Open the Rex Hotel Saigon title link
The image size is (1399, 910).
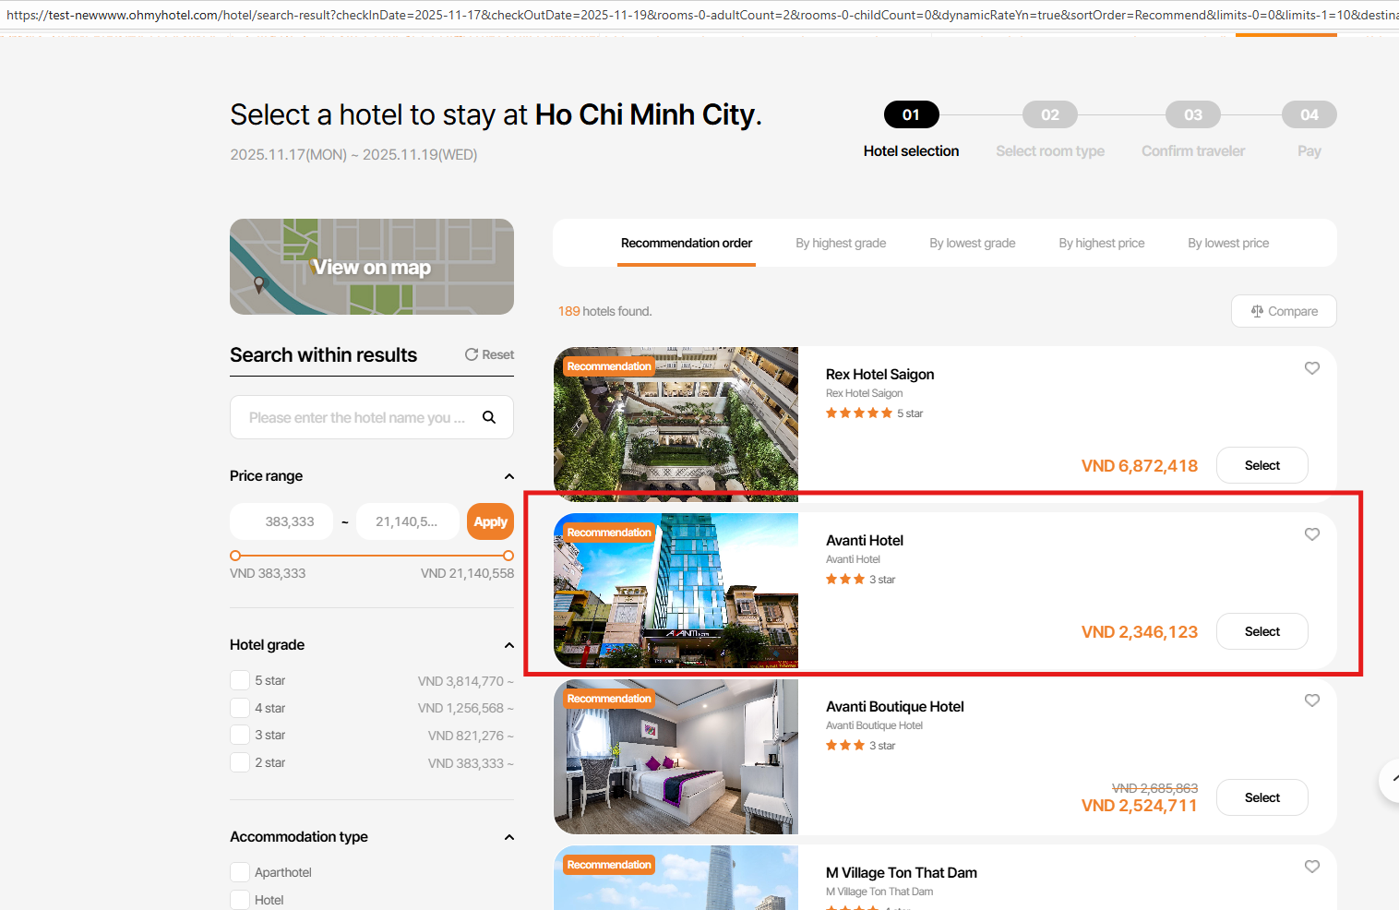[879, 374]
